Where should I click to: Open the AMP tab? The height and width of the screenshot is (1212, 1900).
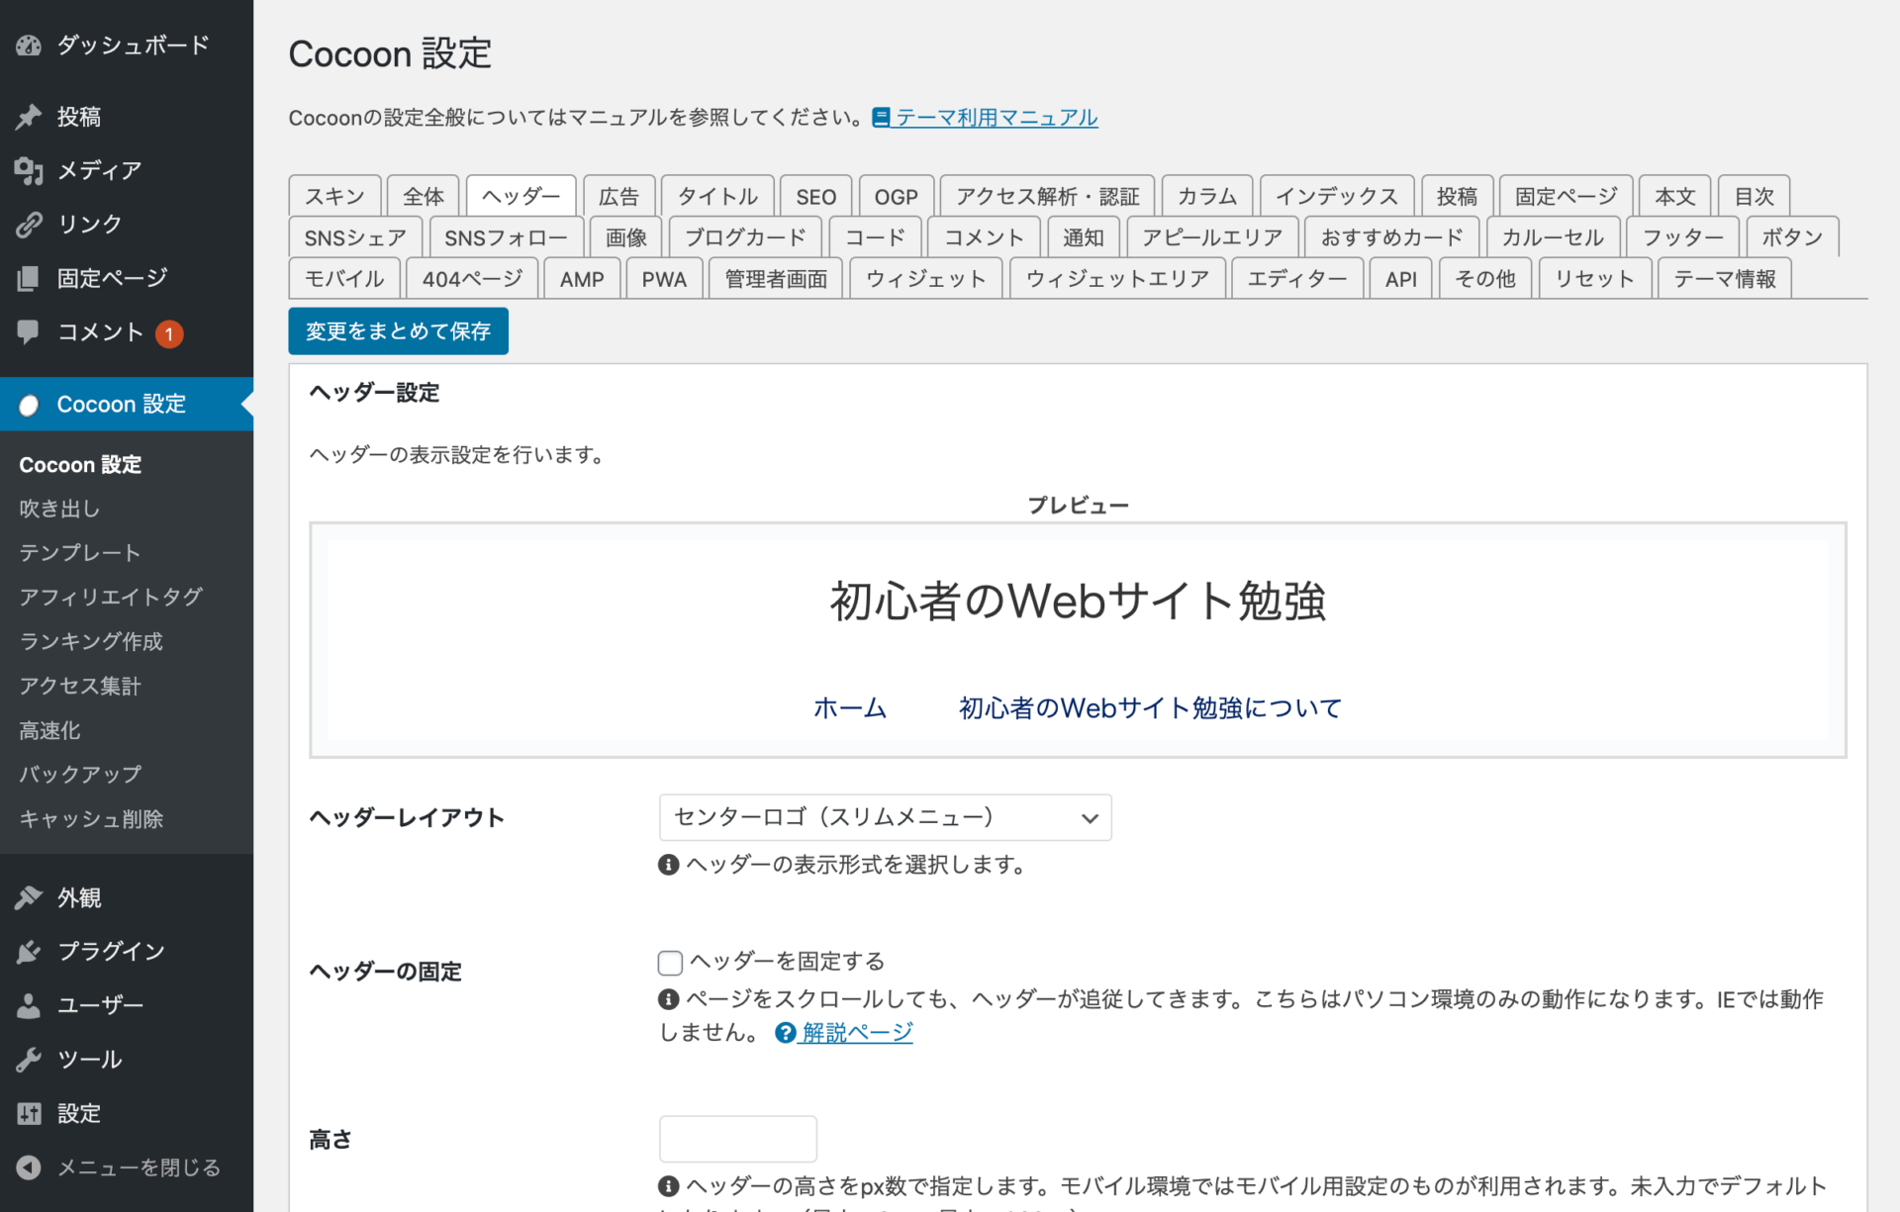pos(582,279)
